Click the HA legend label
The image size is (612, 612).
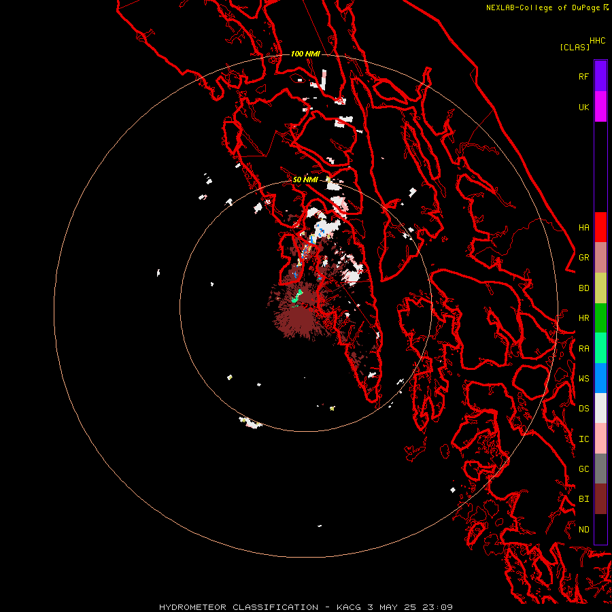tap(583, 228)
